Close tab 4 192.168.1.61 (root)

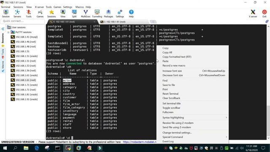point(94,22)
